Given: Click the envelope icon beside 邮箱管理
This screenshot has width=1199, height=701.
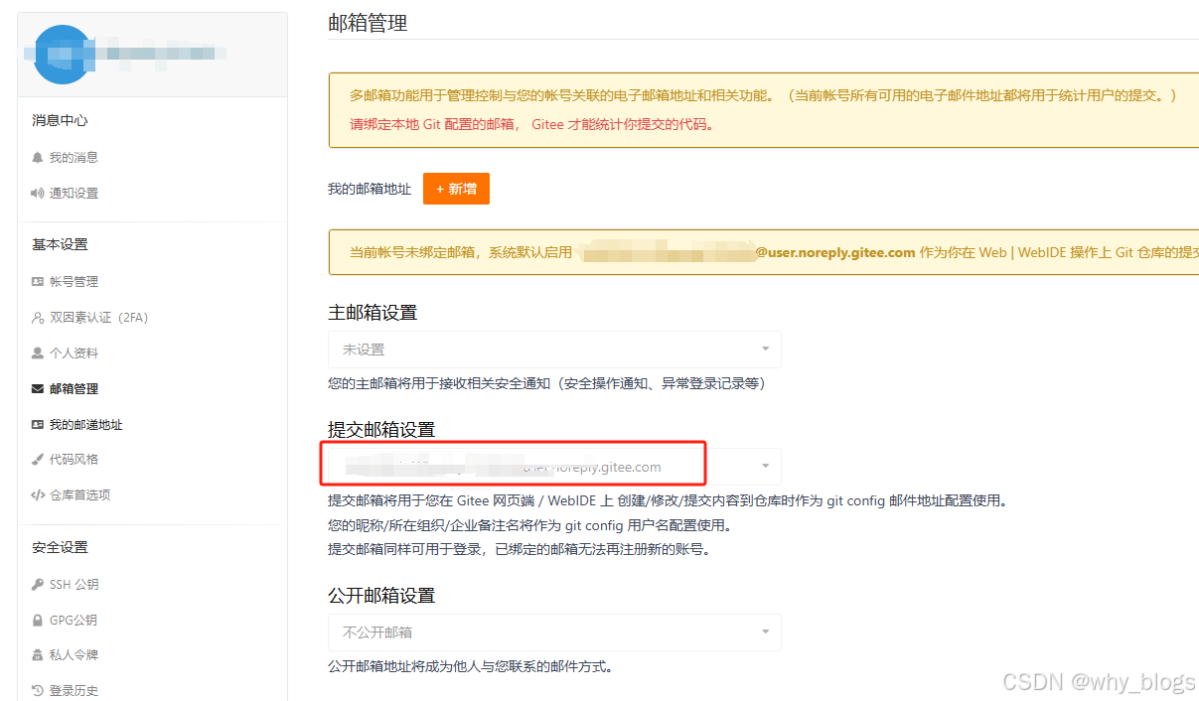Looking at the screenshot, I should [x=38, y=389].
